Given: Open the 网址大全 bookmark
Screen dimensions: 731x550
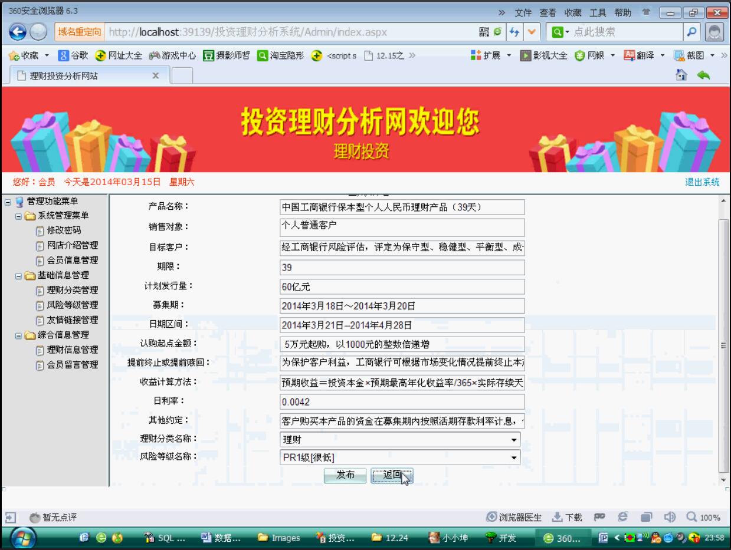Looking at the screenshot, I should 117,56.
